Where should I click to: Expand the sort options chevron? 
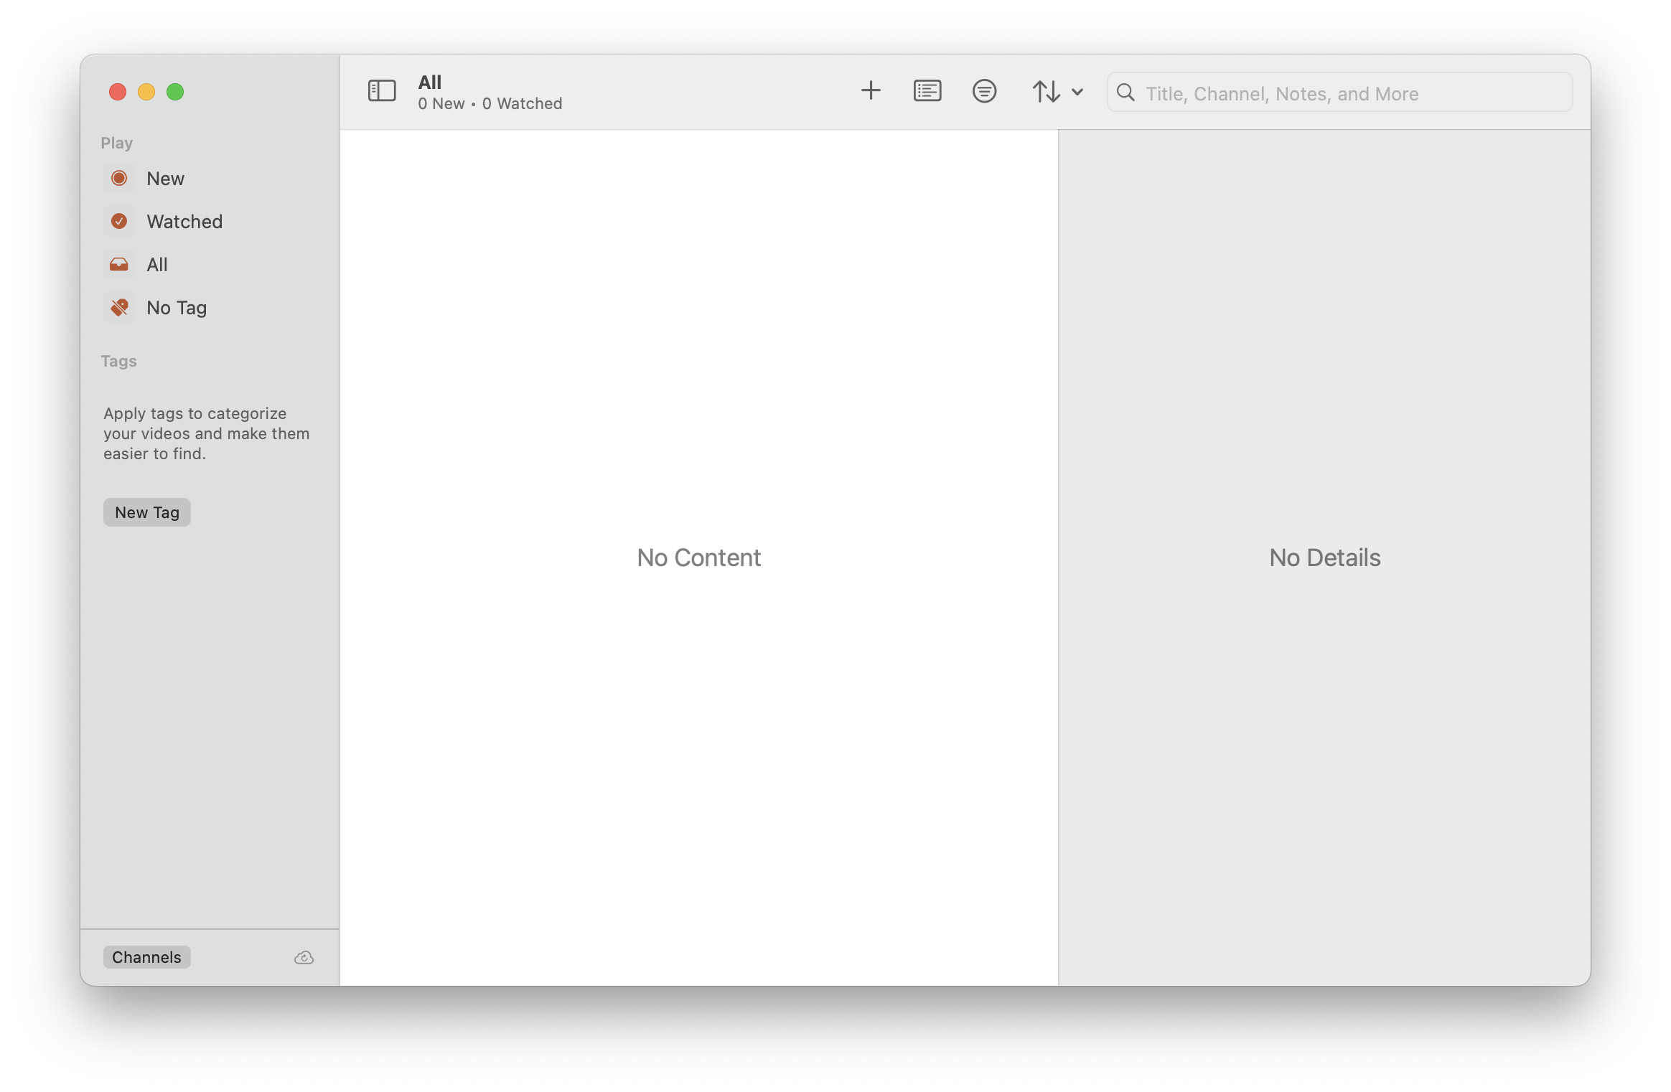pos(1077,92)
